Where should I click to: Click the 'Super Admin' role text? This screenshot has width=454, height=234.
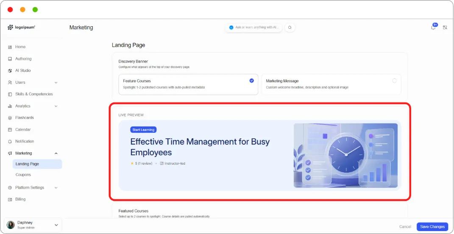pyautogui.click(x=26, y=228)
